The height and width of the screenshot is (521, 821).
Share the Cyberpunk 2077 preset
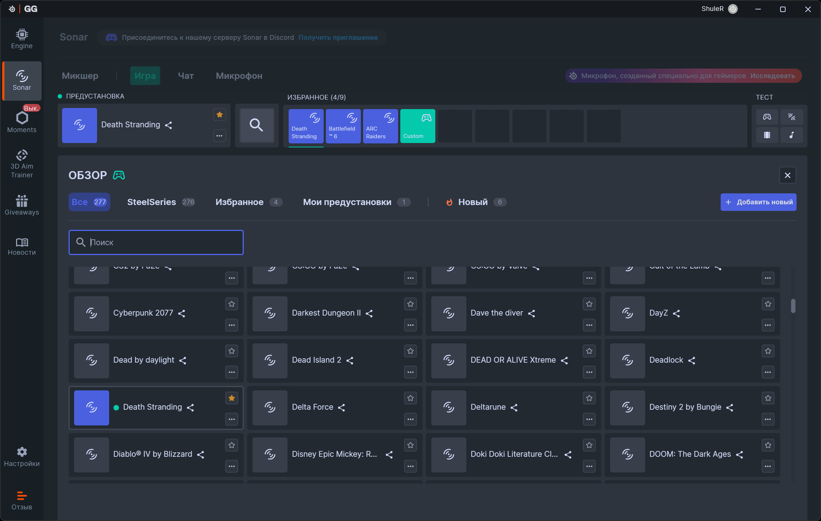[182, 313]
